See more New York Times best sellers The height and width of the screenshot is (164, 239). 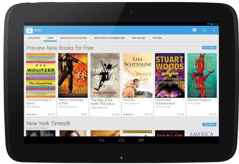(x=209, y=124)
